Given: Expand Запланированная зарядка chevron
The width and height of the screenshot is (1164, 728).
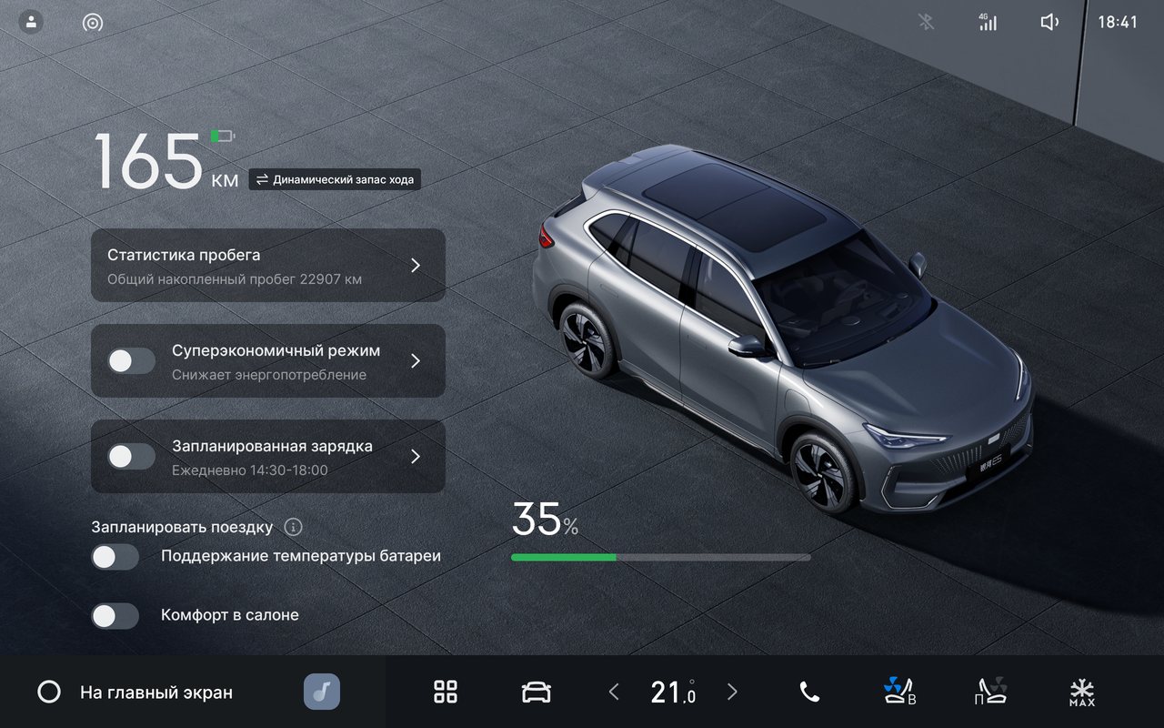Looking at the screenshot, I should click(x=416, y=457).
